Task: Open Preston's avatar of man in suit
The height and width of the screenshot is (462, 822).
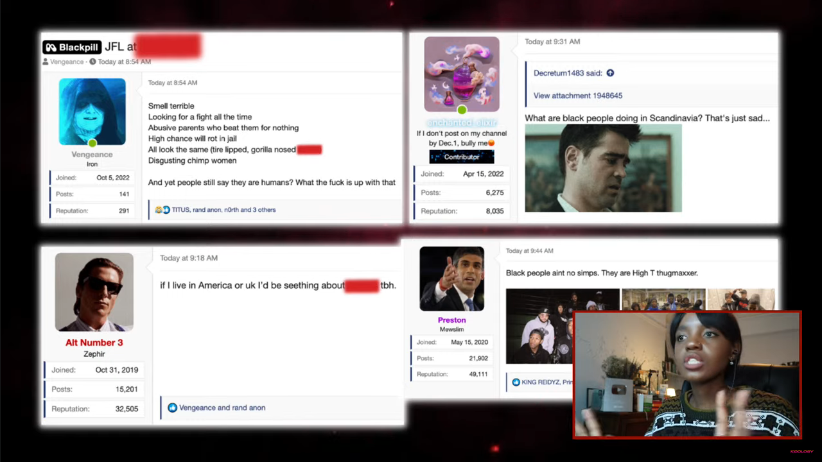Action: (452, 279)
